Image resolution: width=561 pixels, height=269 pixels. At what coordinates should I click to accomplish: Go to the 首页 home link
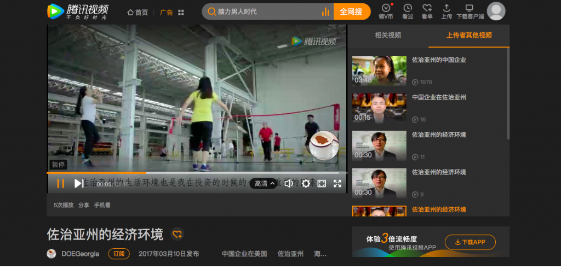point(138,13)
